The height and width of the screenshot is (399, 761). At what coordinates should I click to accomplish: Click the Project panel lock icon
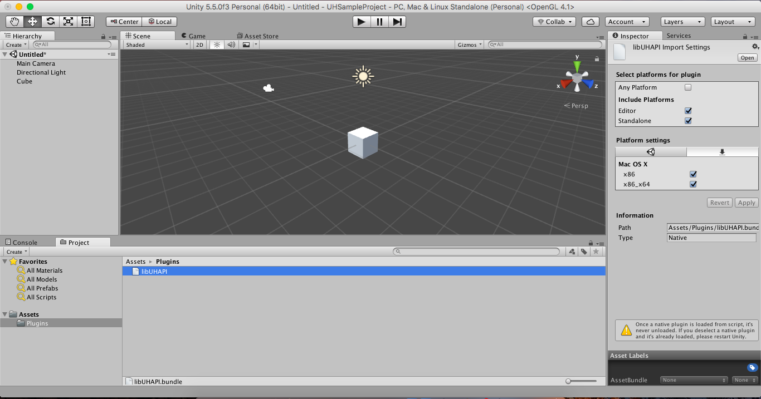591,243
